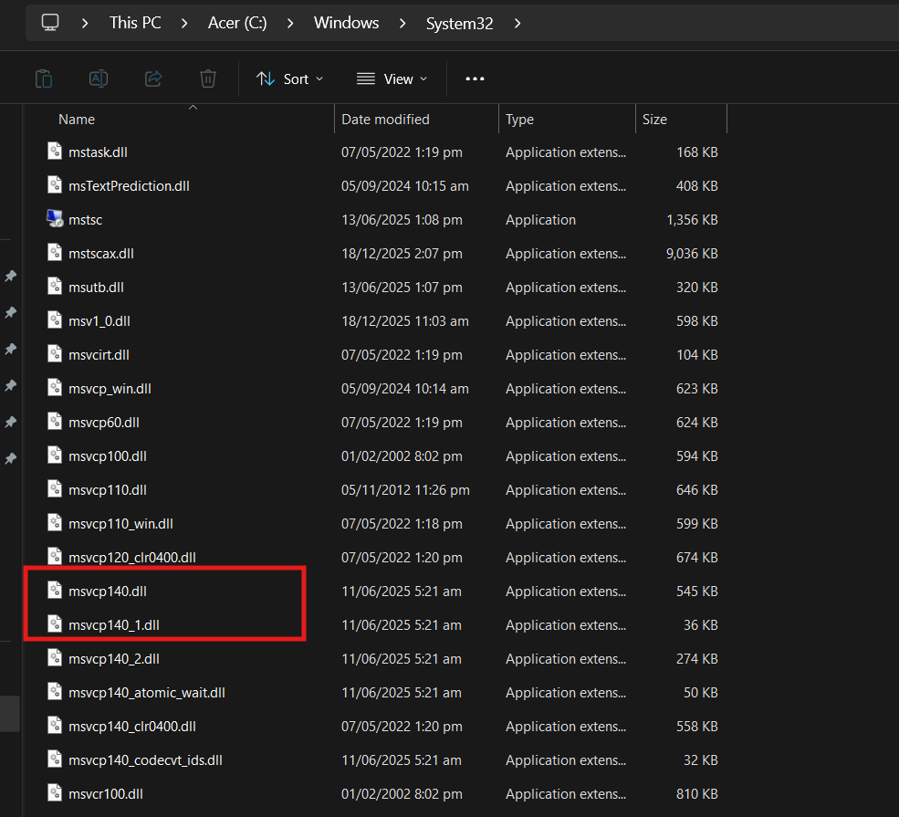Image resolution: width=899 pixels, height=817 pixels.
Task: Go to the Windows folder breadcrumb
Action: coord(346,23)
